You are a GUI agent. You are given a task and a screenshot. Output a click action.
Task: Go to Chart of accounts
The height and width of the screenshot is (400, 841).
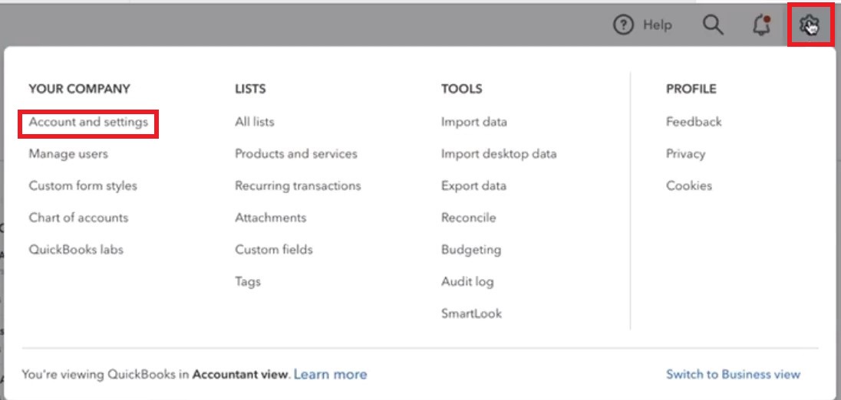(x=78, y=218)
